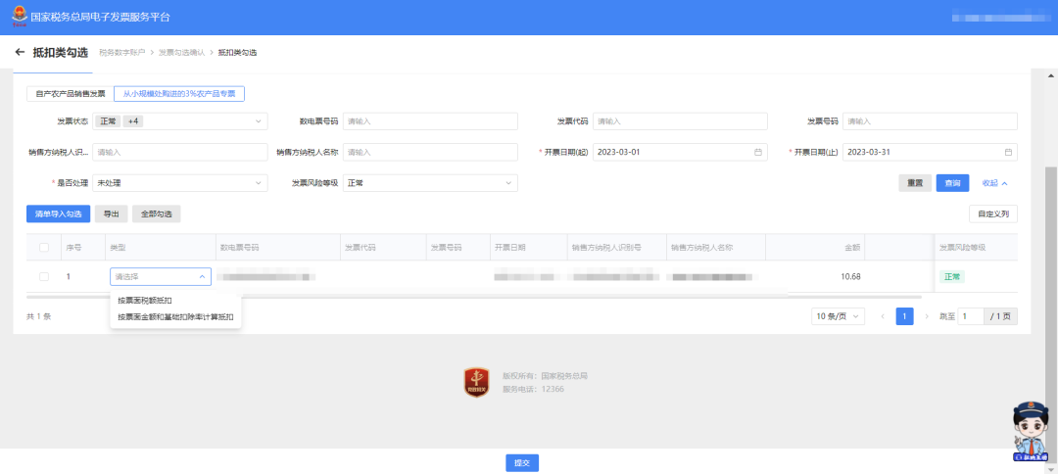Click the 开票日期(止) date field 2023-03-31

930,153
